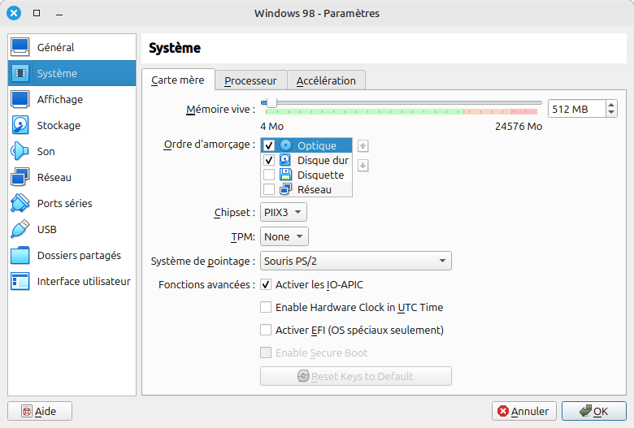The height and width of the screenshot is (428, 634).
Task: Uncheck Disque dur in boot order
Action: tap(269, 160)
